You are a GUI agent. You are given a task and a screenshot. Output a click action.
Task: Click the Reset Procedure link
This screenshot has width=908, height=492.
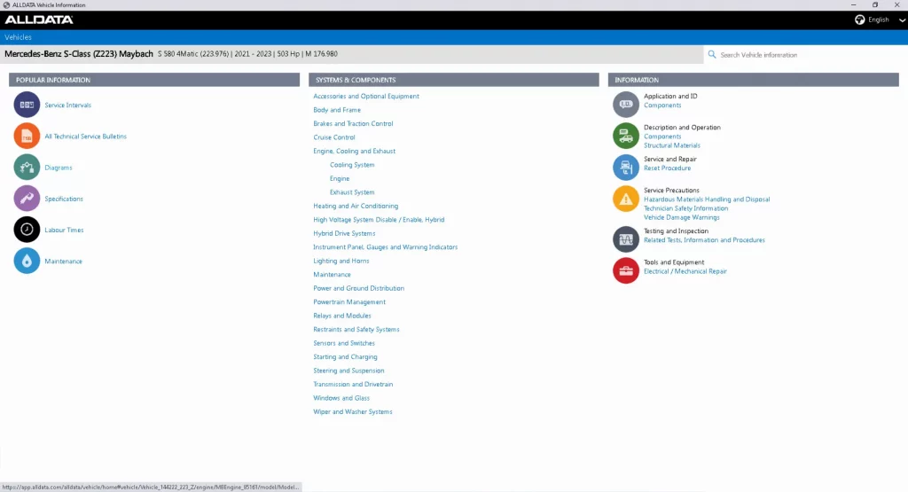tap(667, 168)
